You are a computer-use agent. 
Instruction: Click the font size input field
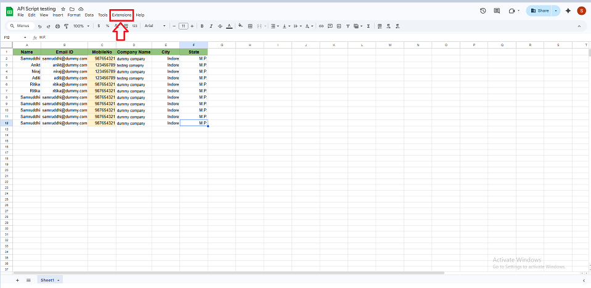coord(183,26)
